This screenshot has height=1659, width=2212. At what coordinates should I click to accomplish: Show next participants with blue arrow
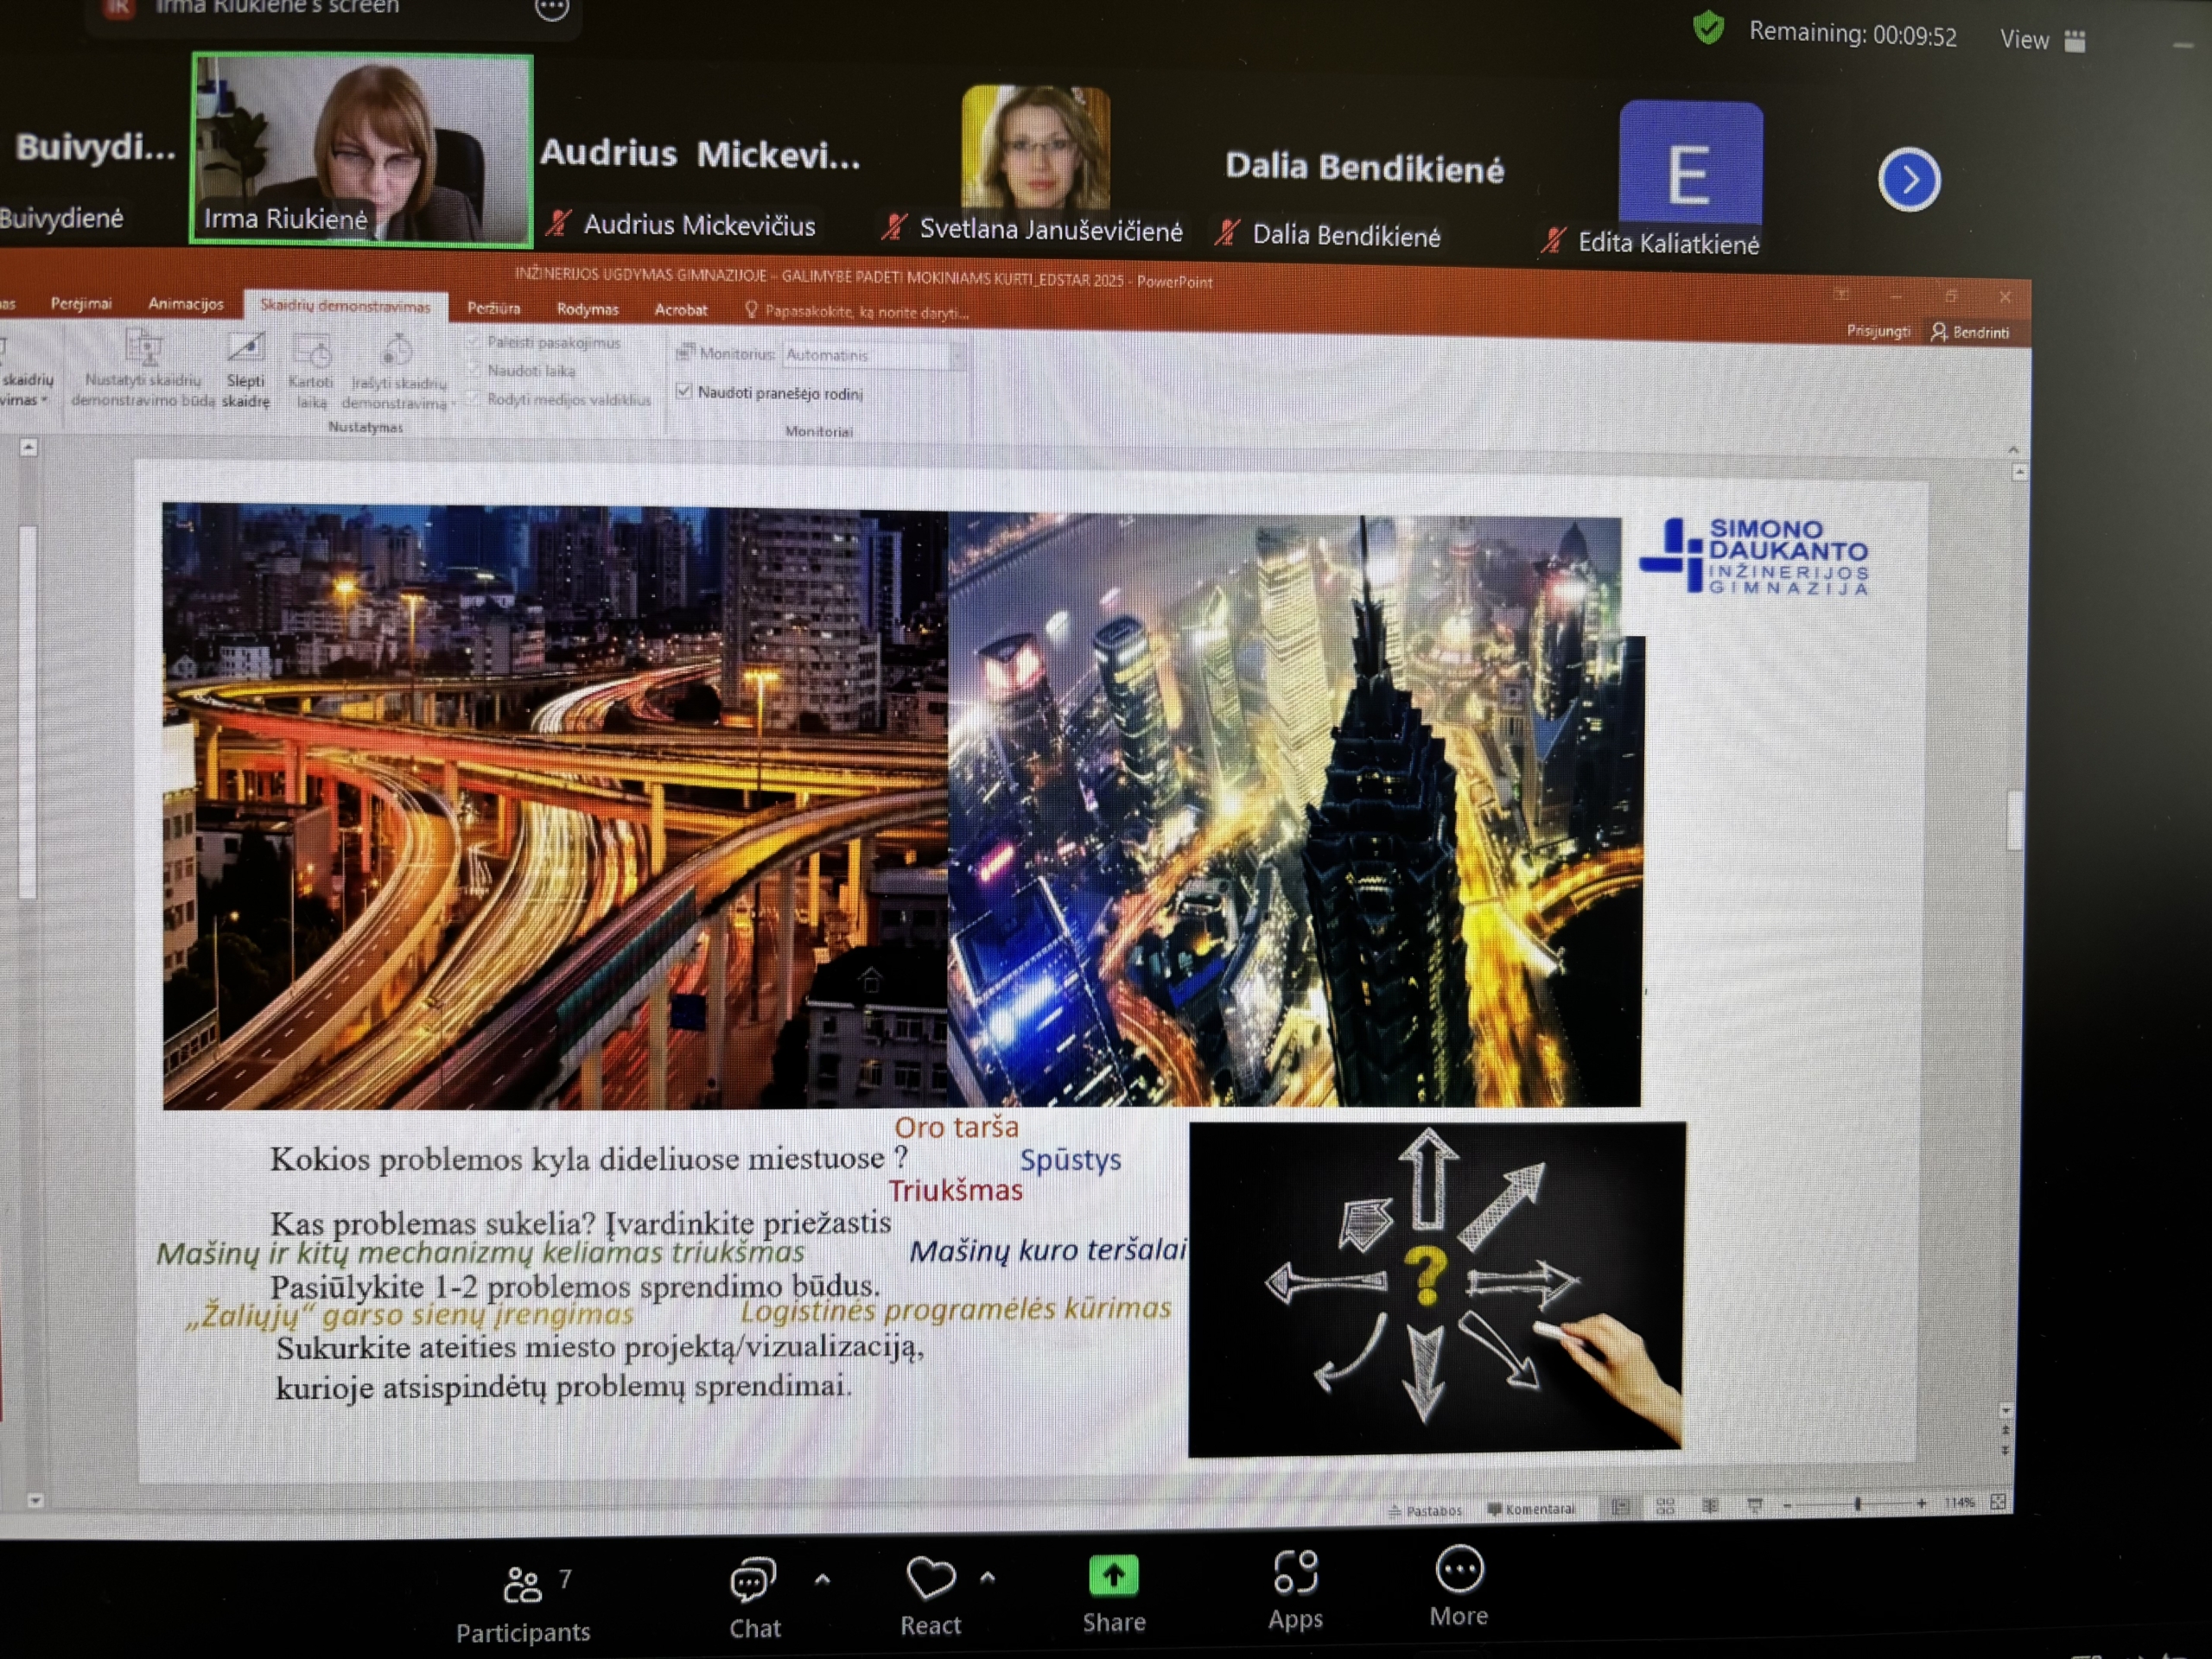pos(1908,180)
